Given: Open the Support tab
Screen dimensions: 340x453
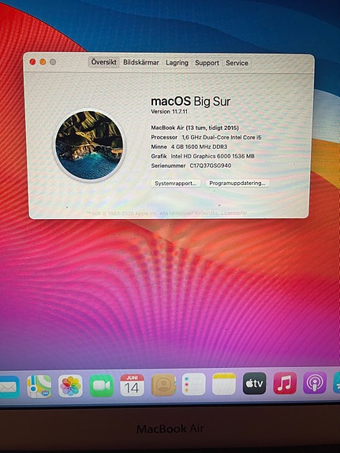Looking at the screenshot, I should (207, 63).
